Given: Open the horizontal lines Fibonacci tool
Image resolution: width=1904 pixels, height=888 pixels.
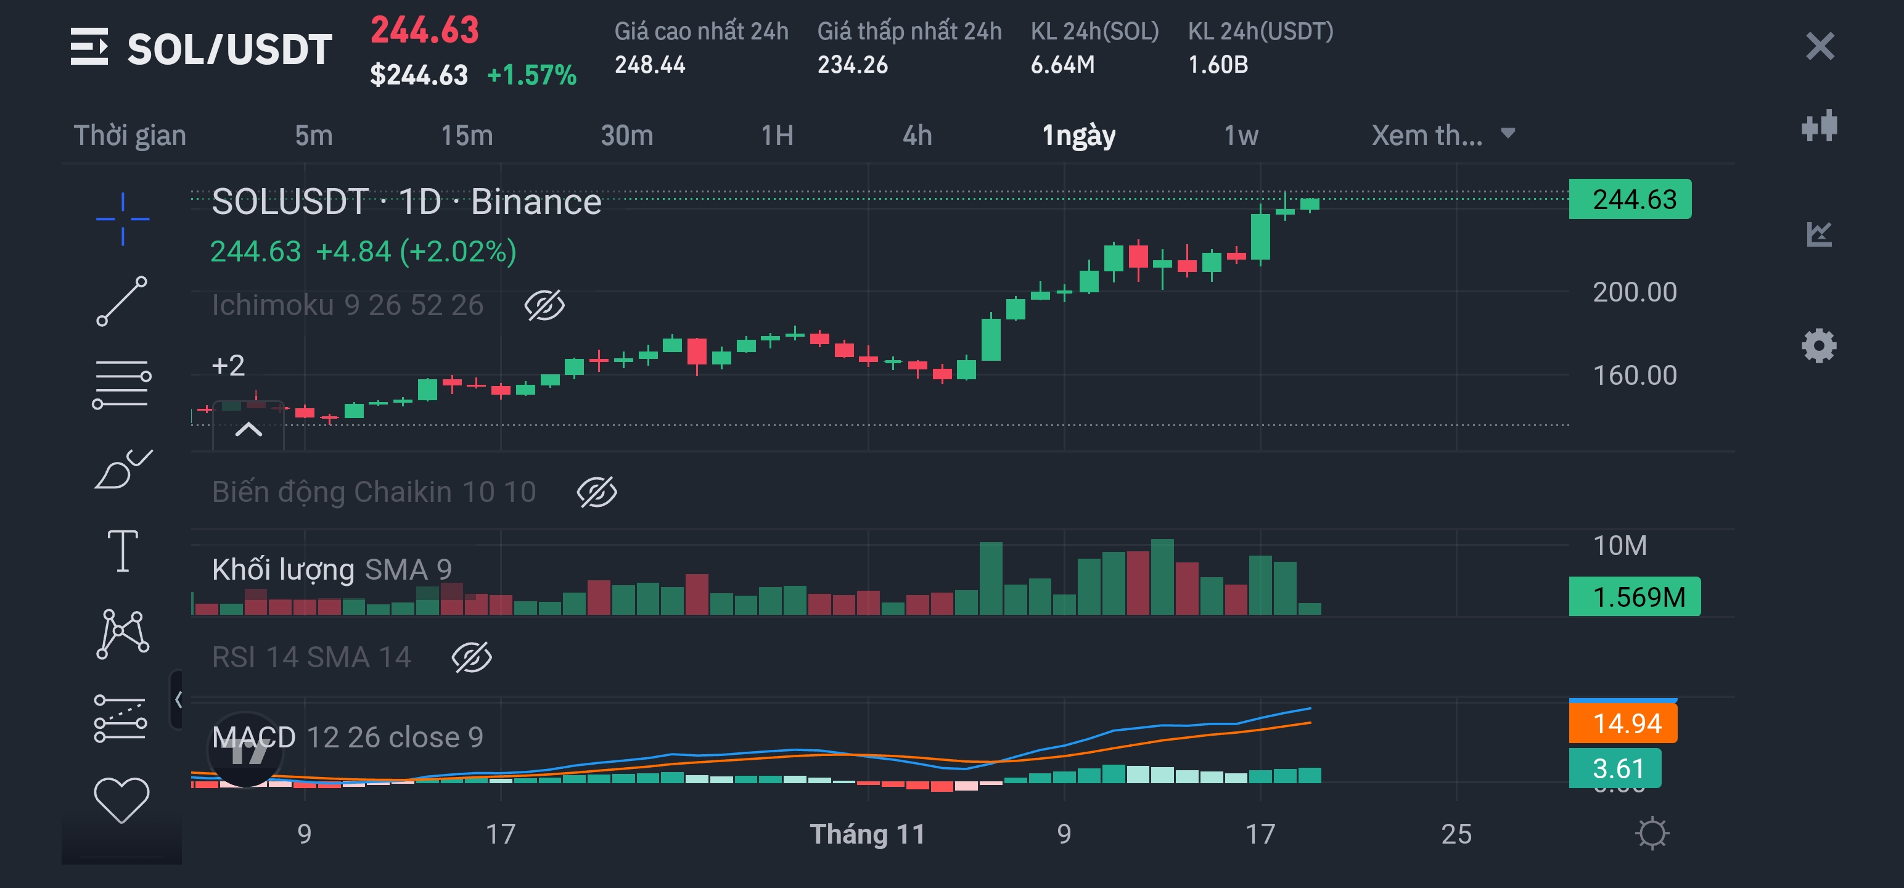Looking at the screenshot, I should click(x=122, y=384).
